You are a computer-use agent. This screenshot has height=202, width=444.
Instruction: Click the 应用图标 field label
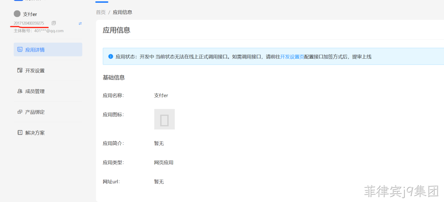coord(113,114)
